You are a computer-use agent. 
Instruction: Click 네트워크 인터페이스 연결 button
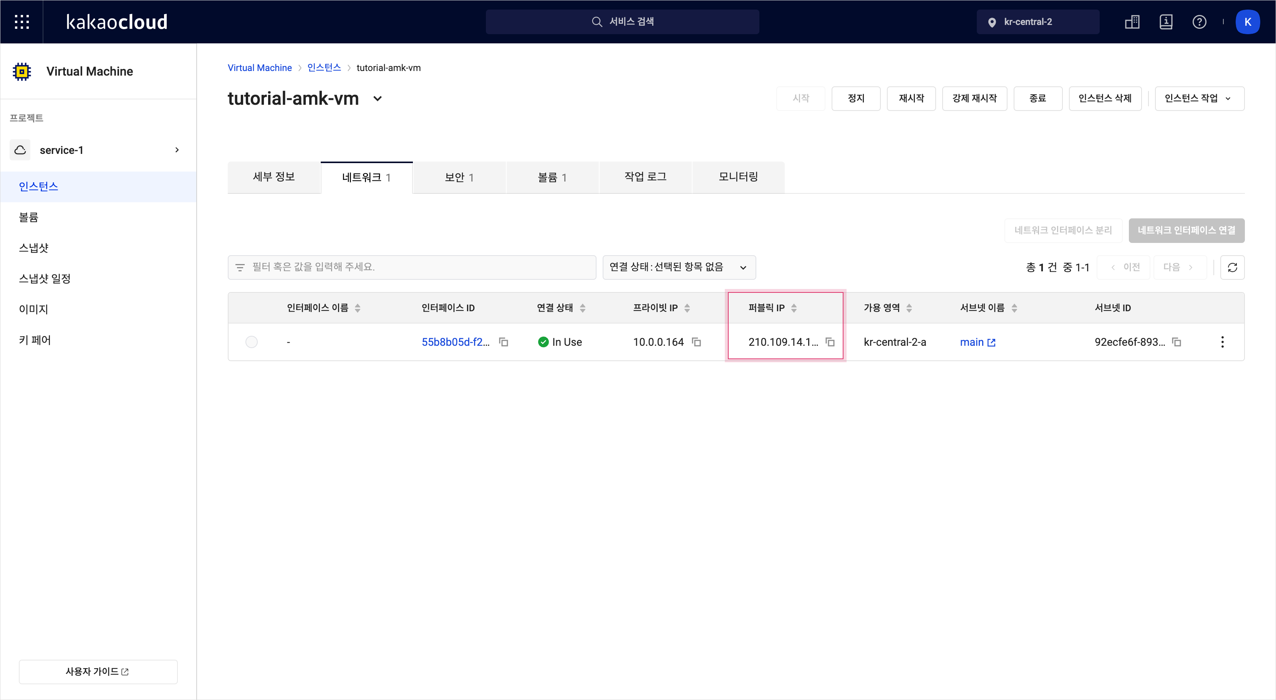click(1187, 230)
